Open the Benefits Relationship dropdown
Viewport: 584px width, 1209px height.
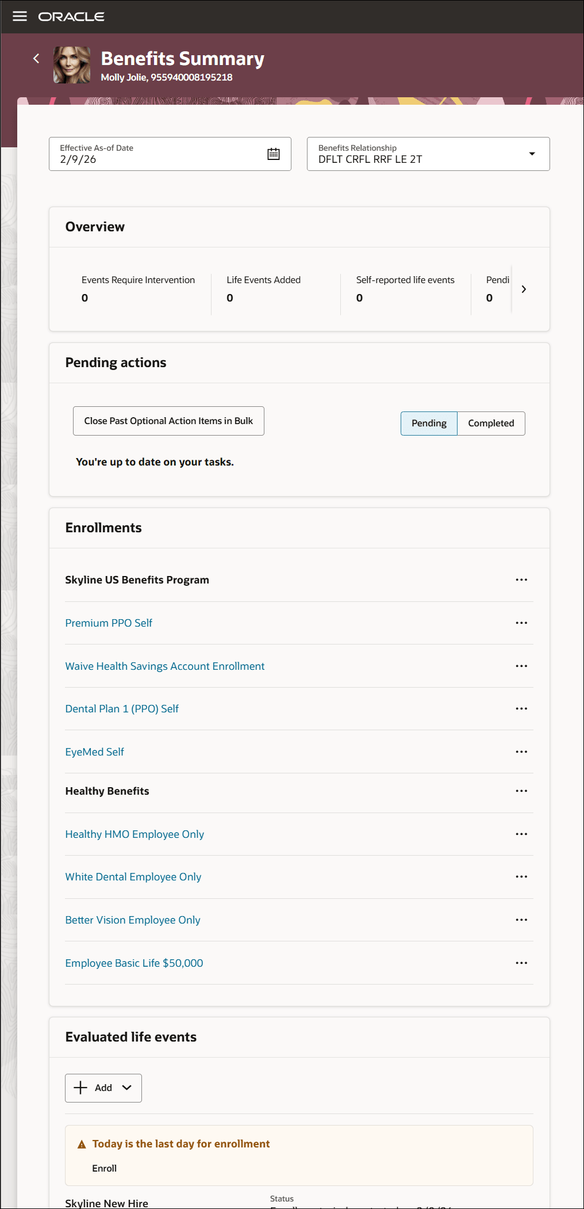coord(532,154)
